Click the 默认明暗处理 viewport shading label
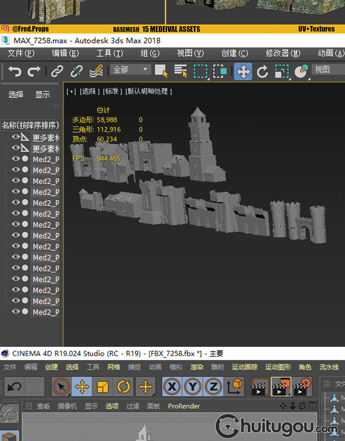 [x=149, y=91]
